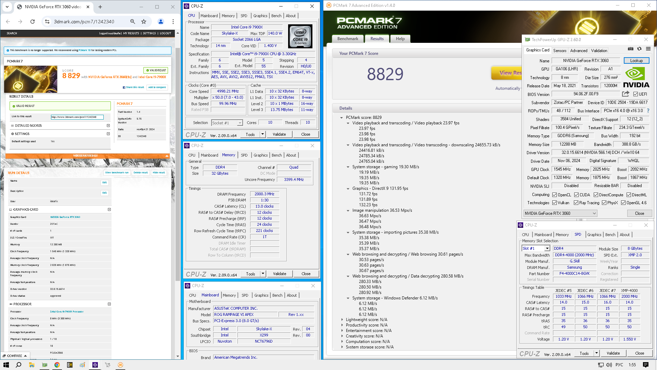Open taskbar search

(18, 365)
